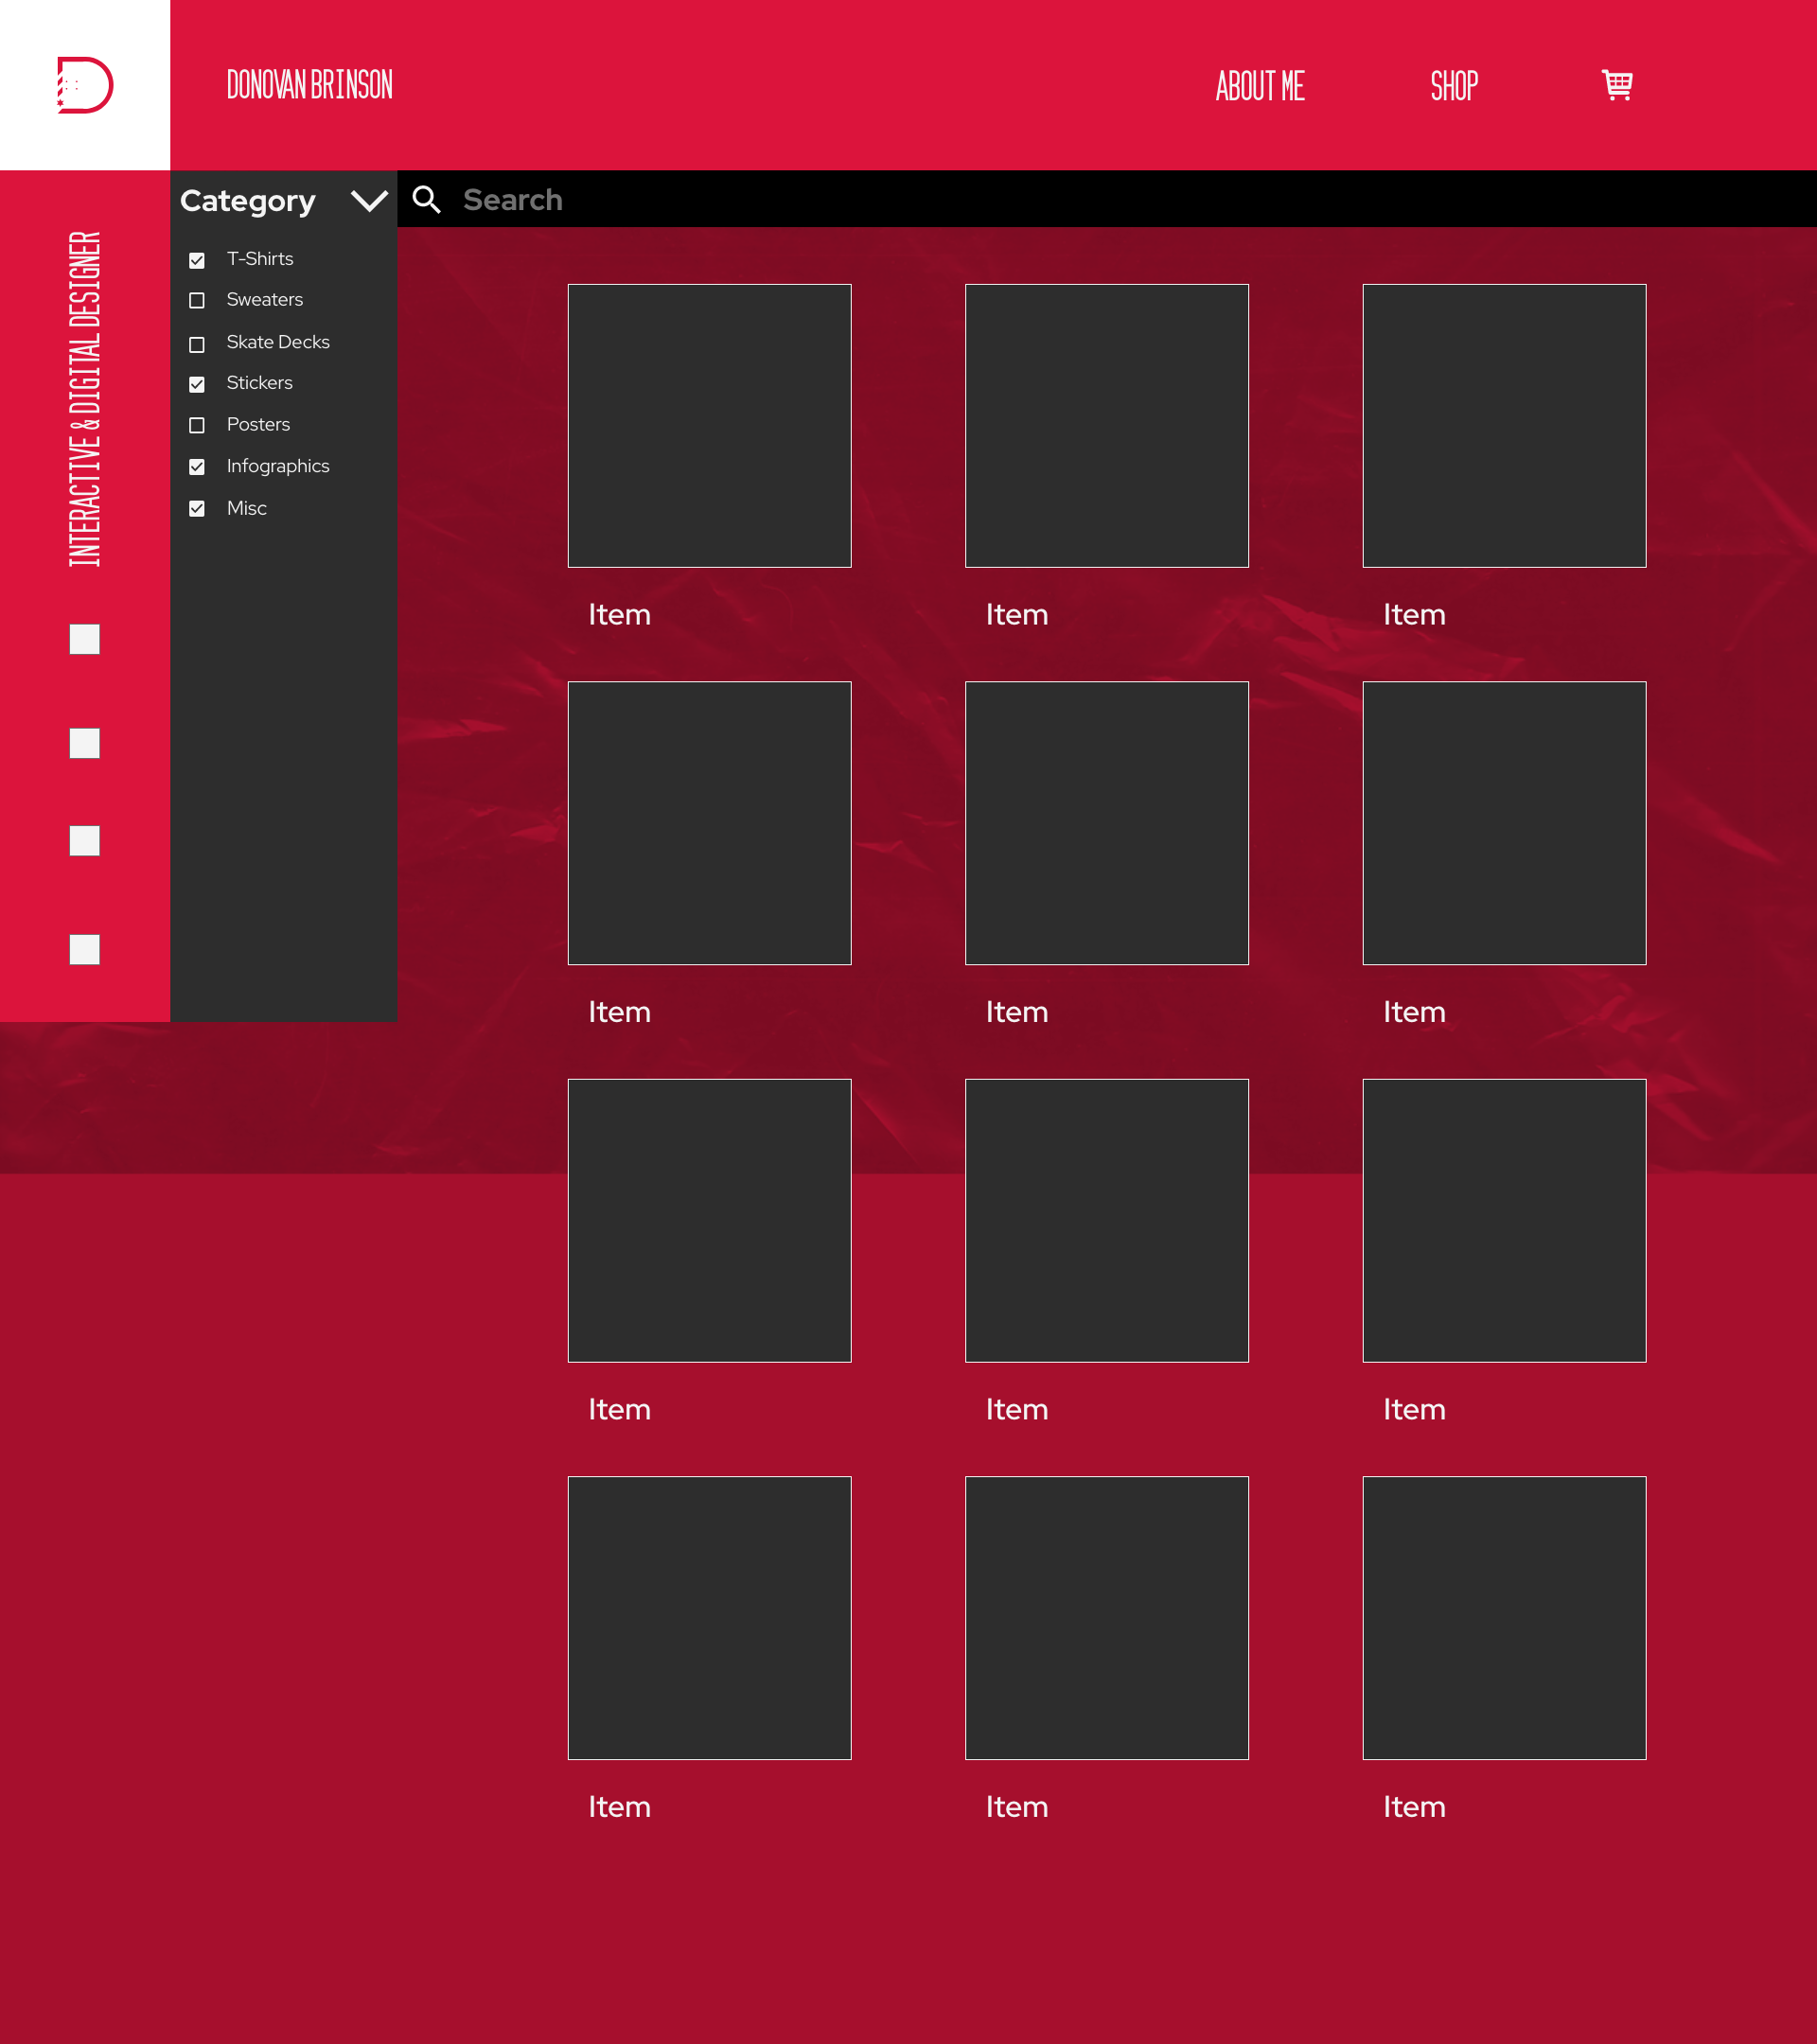Select the middle thumbnail in the second row

[1107, 823]
